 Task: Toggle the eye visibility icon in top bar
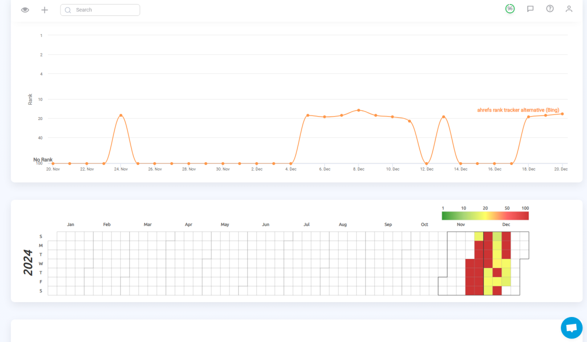(25, 10)
